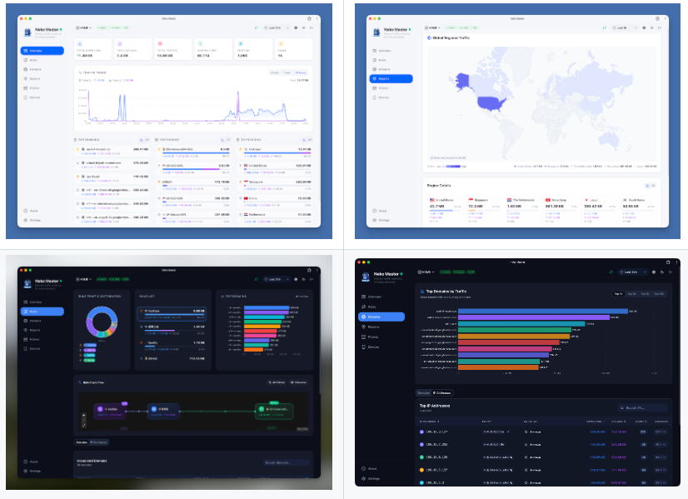
Task: Toggle list view icon in the Top Regions header
Action: [310, 140]
